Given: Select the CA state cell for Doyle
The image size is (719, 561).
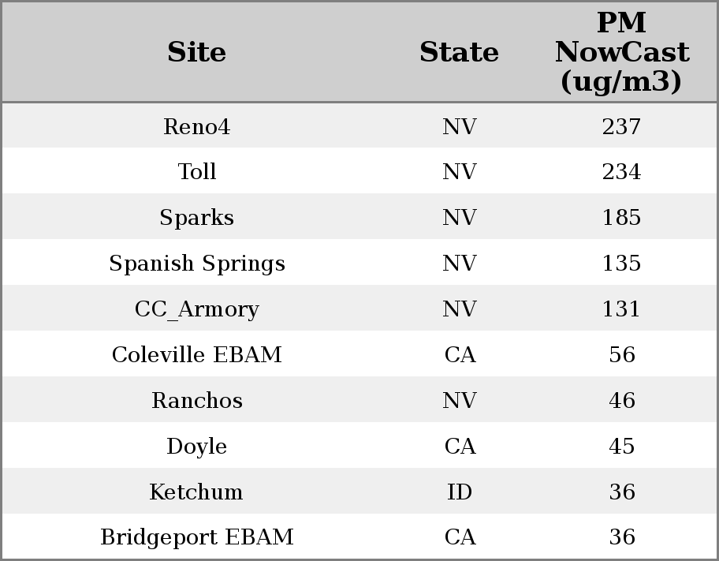Looking at the screenshot, I should click(459, 447).
